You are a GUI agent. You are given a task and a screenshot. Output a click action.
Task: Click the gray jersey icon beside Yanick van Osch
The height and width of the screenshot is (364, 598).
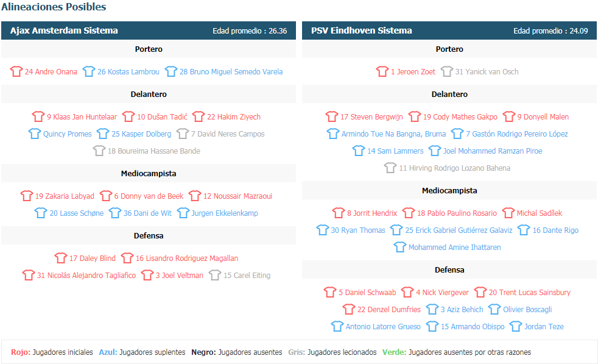[446, 71]
